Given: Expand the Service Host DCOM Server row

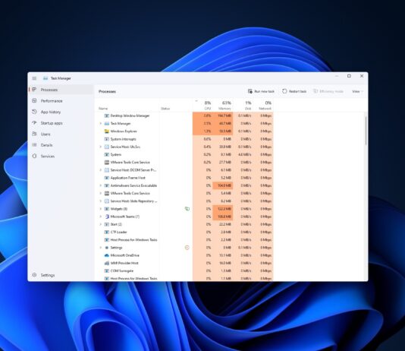Looking at the screenshot, I should click(x=100, y=170).
